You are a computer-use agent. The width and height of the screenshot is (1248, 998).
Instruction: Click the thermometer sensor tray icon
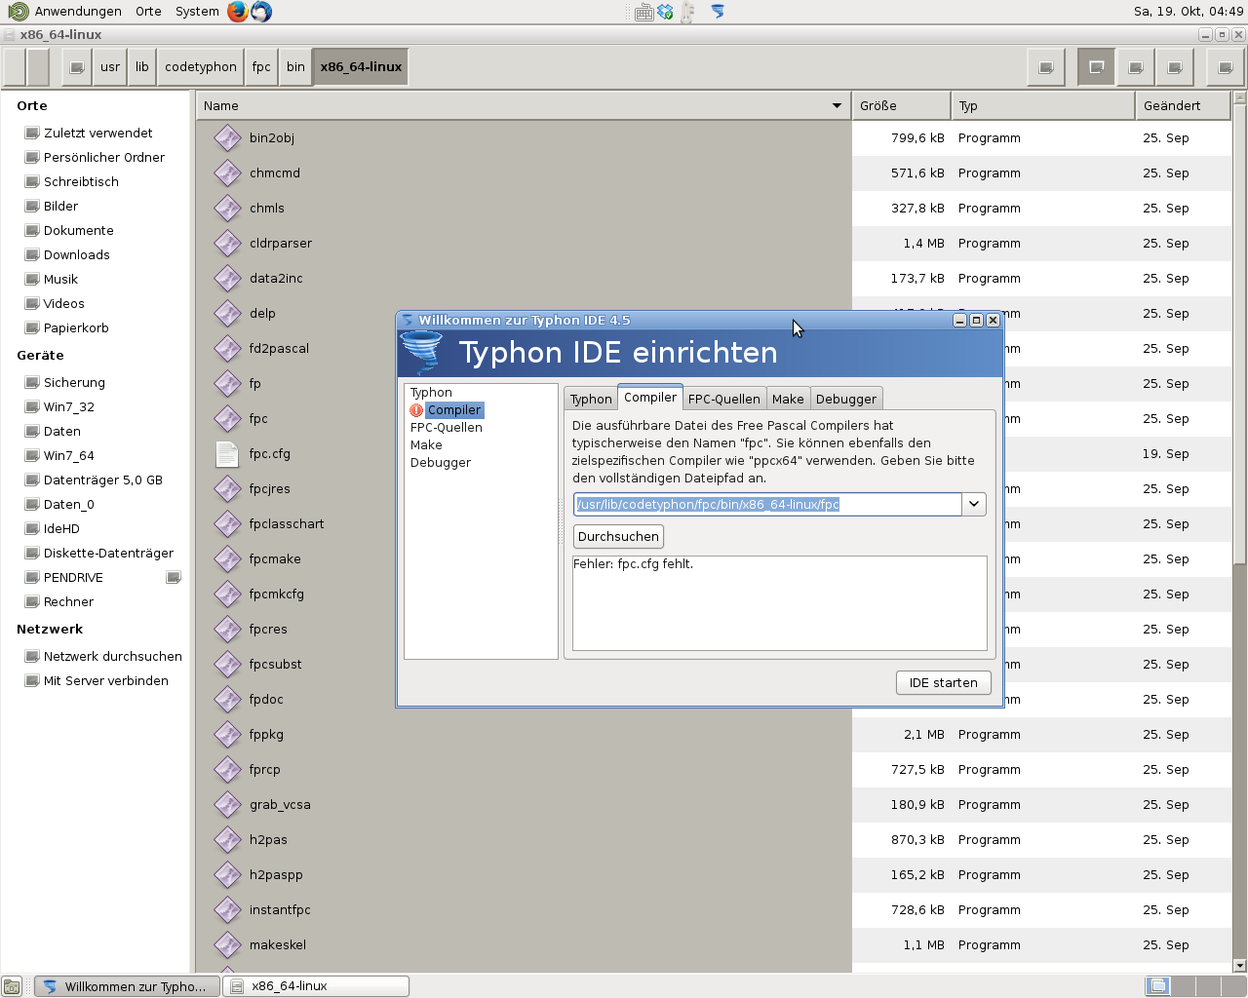(688, 12)
